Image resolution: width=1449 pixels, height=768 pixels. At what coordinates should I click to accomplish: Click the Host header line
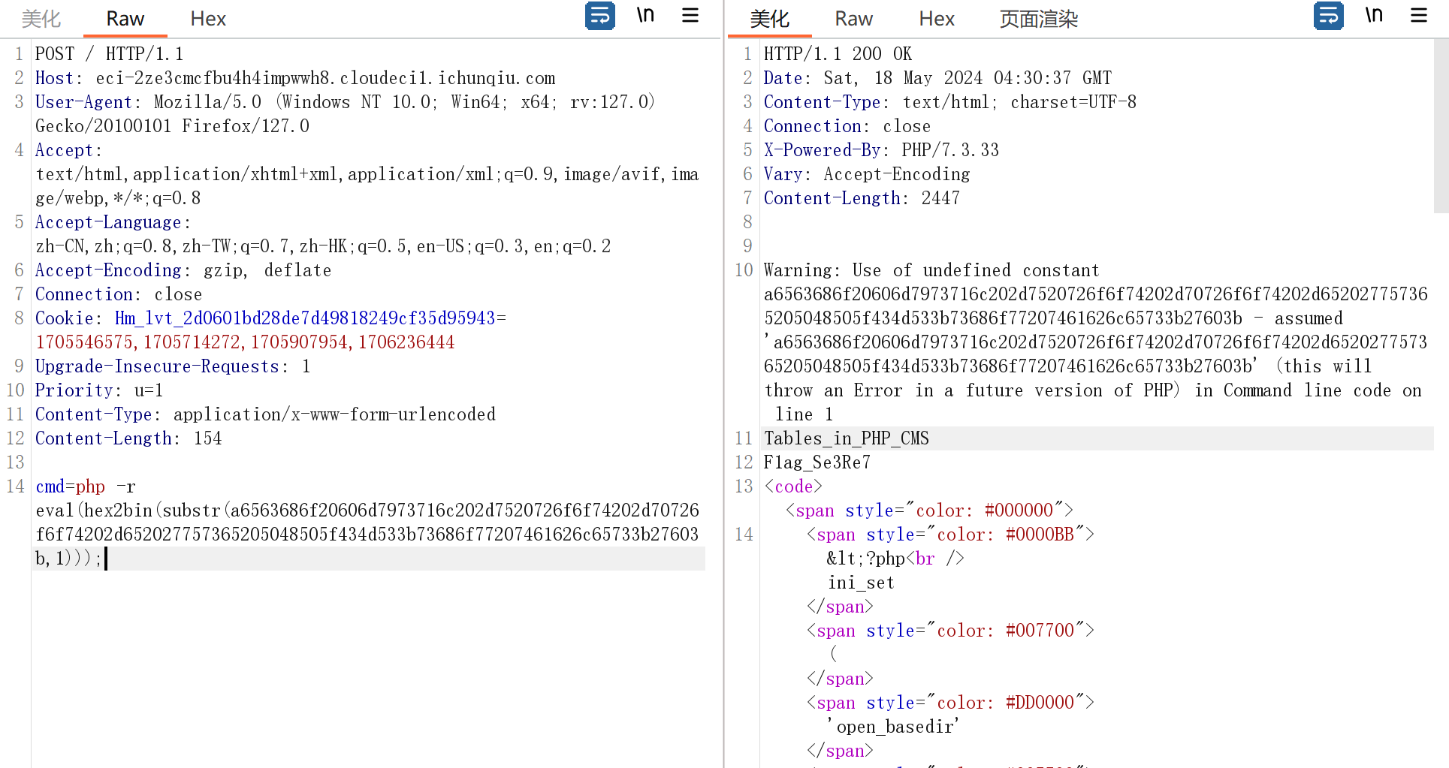tap(295, 78)
